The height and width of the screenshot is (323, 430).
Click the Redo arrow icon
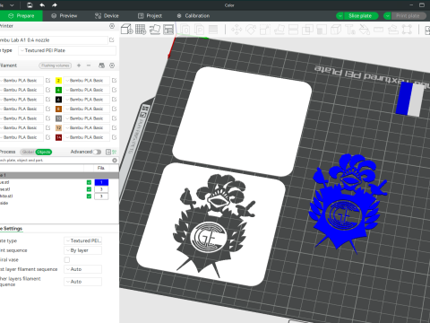(55, 5)
